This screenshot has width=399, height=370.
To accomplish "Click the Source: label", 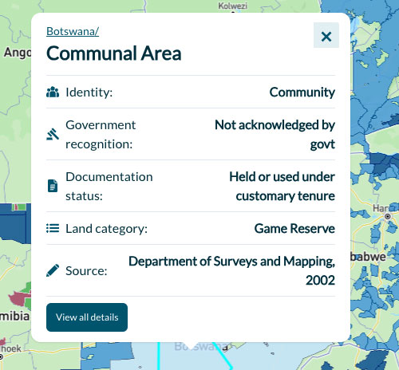I will click(x=86, y=271).
